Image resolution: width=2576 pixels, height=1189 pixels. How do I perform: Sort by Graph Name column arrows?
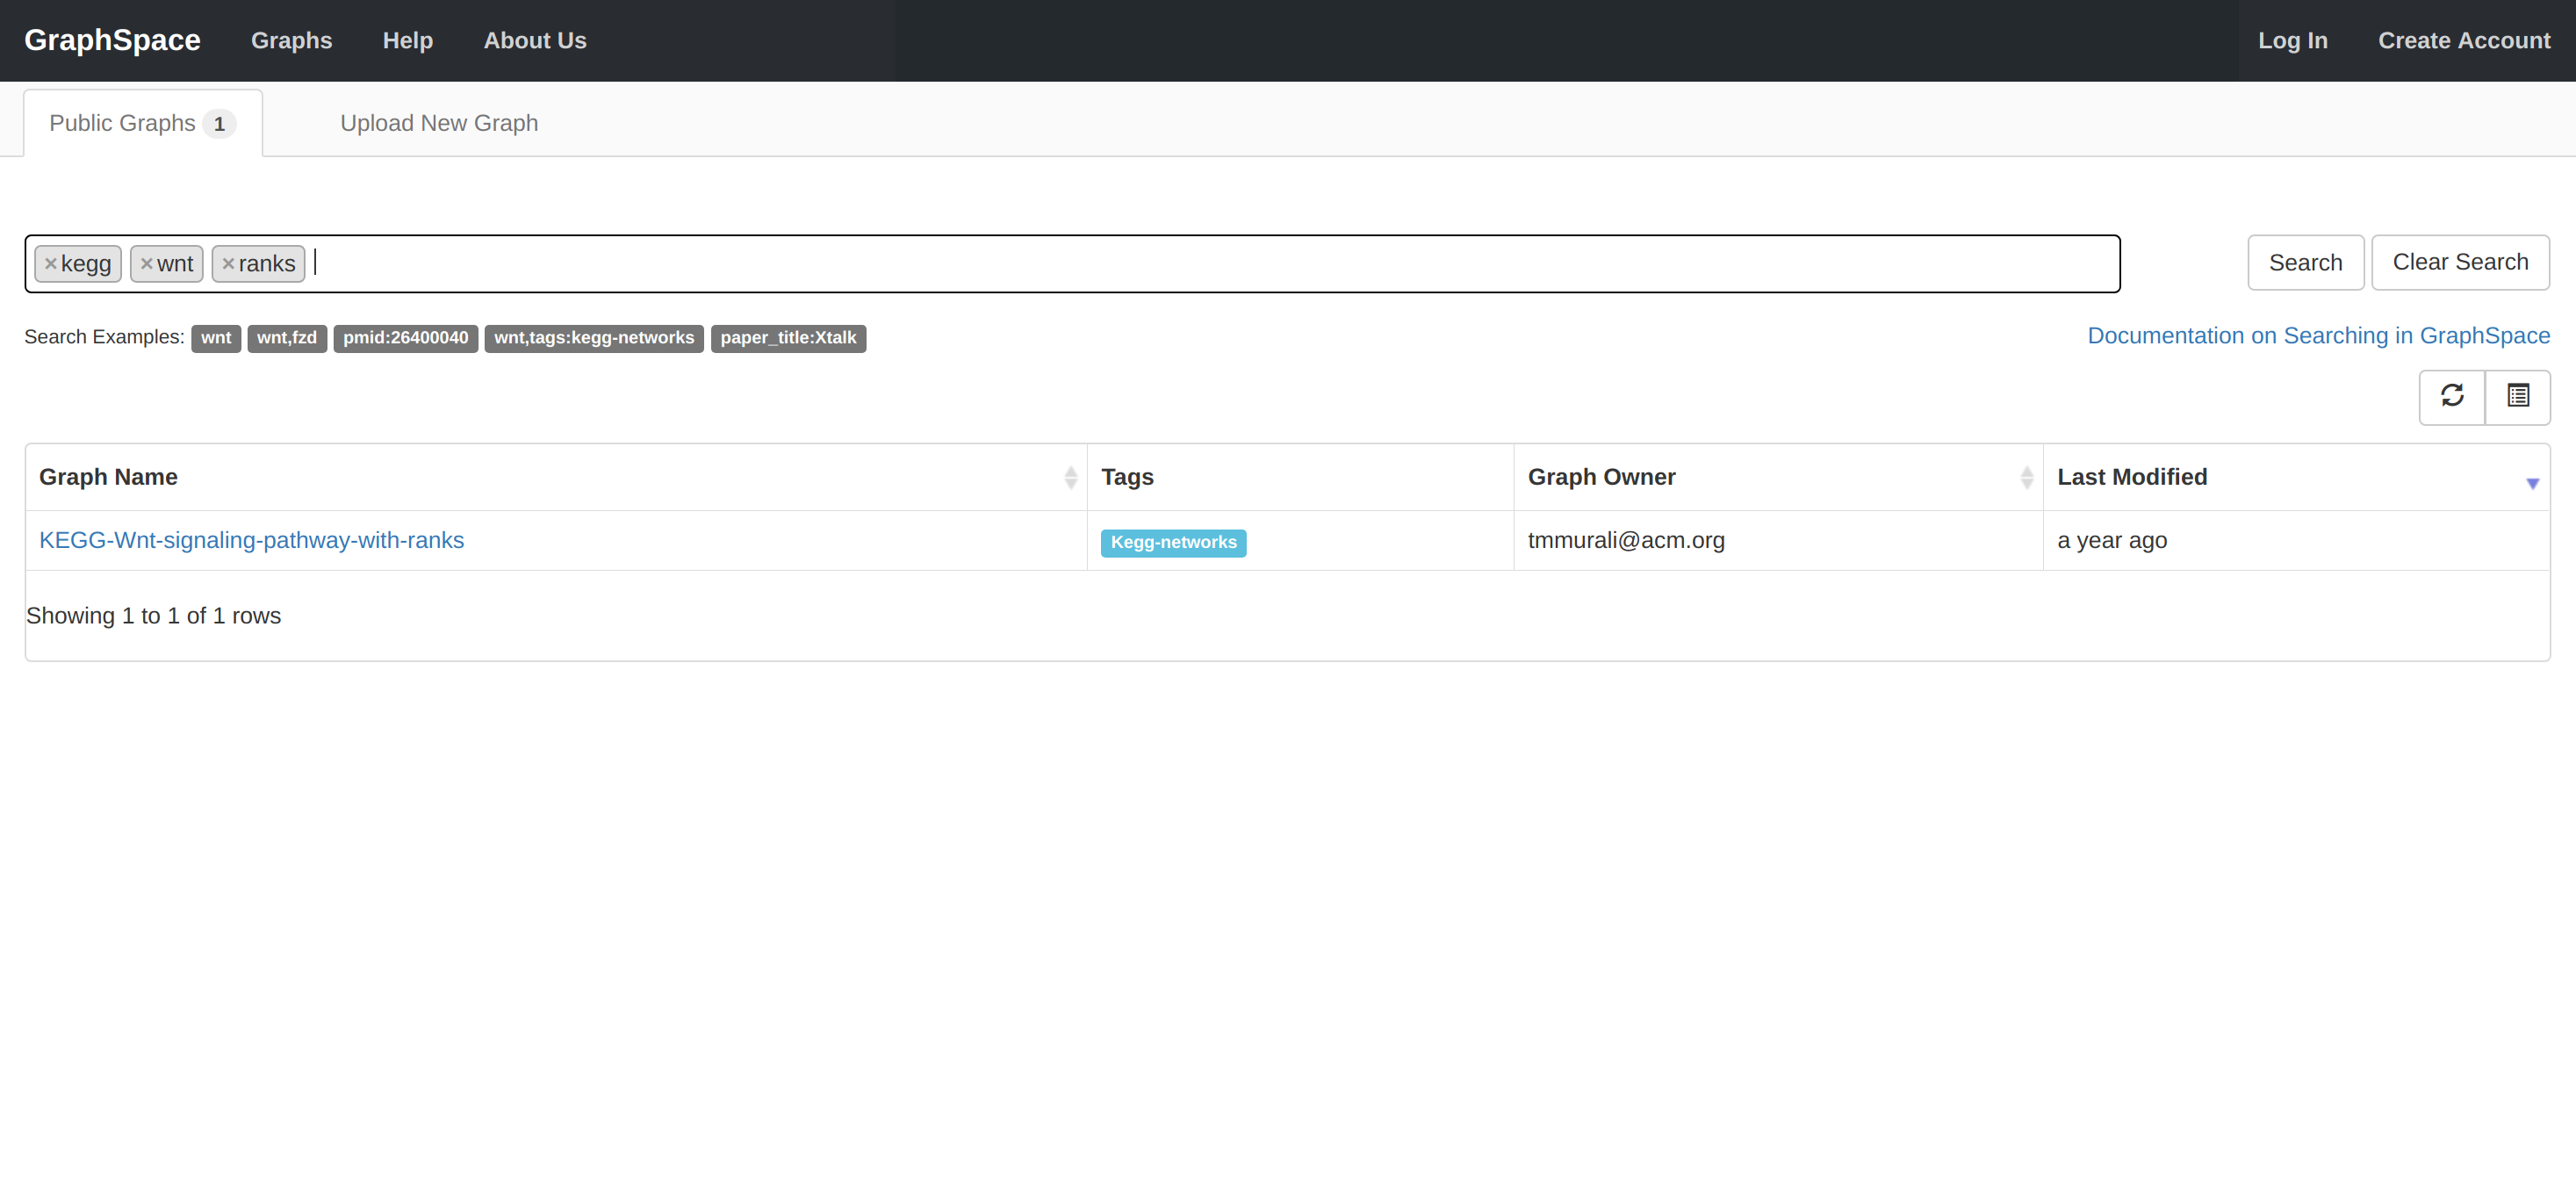[x=1070, y=478]
